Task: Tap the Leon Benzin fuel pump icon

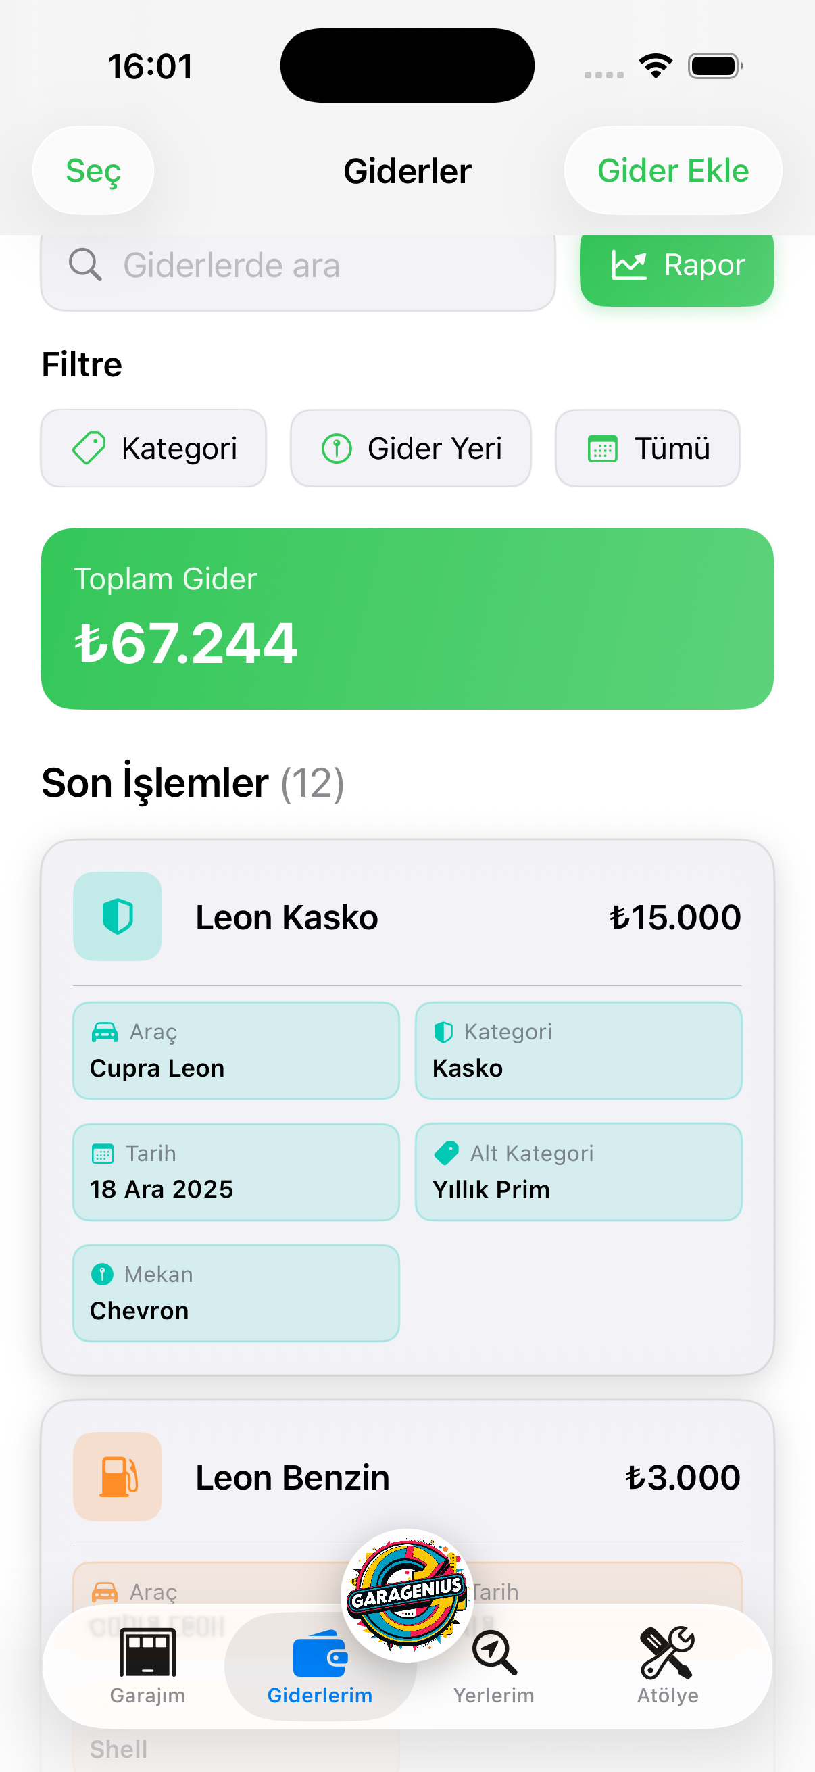Action: click(x=118, y=1476)
